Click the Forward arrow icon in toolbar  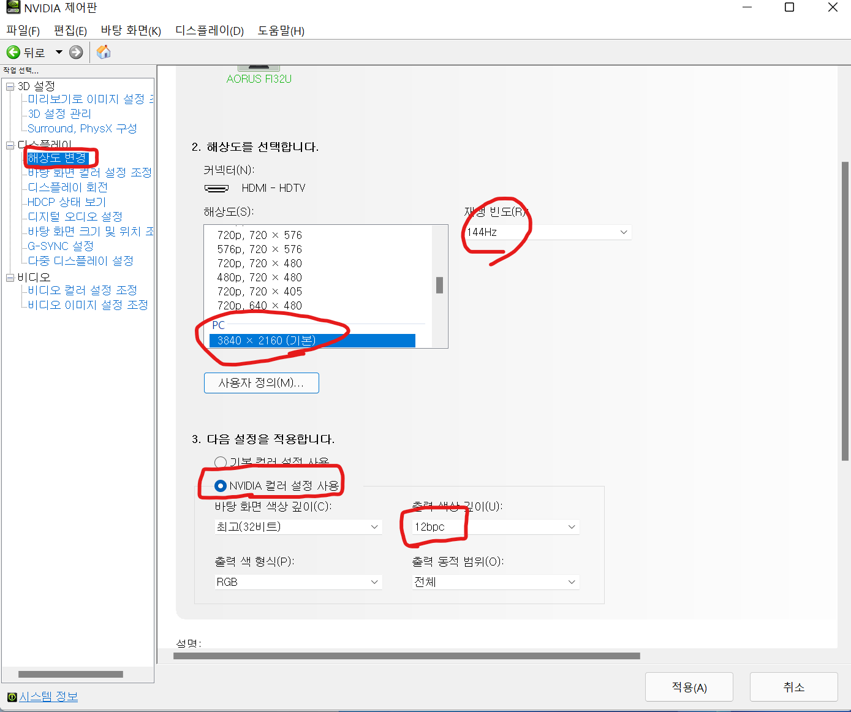click(x=76, y=52)
